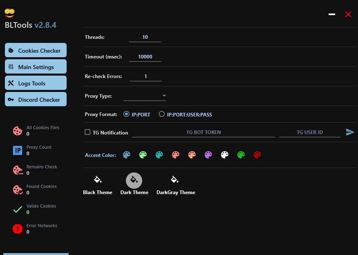Pick the light green accent color palette
358x255 pixels.
(143, 155)
